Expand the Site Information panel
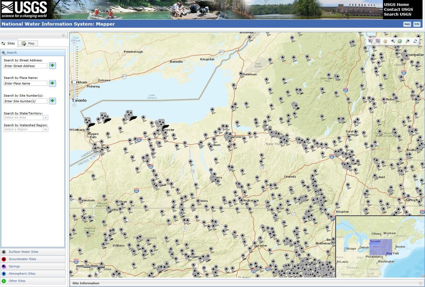Image resolution: width=425 pixels, height=287 pixels. click(420, 283)
